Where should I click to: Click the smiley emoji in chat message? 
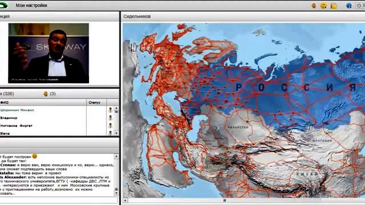pos(35,156)
